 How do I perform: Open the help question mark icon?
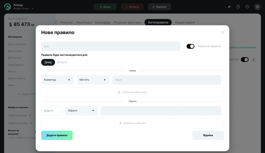238,7
